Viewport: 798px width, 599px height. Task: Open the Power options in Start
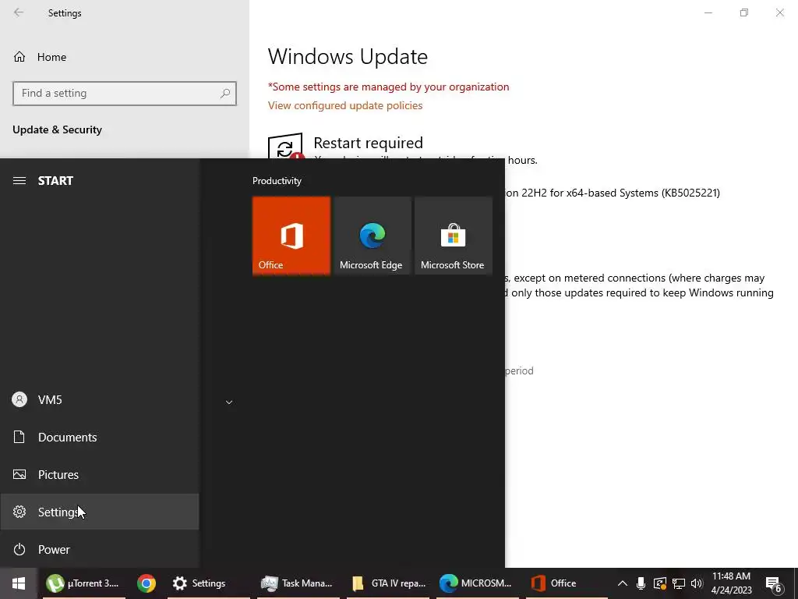99,550
